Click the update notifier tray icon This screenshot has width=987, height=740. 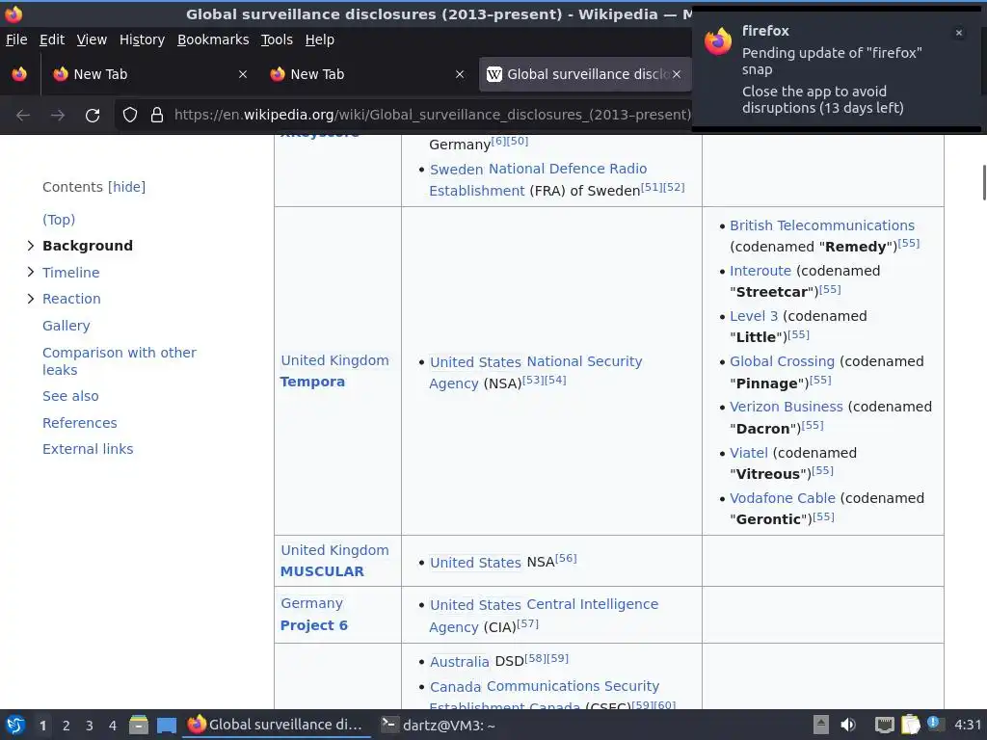[934, 723]
